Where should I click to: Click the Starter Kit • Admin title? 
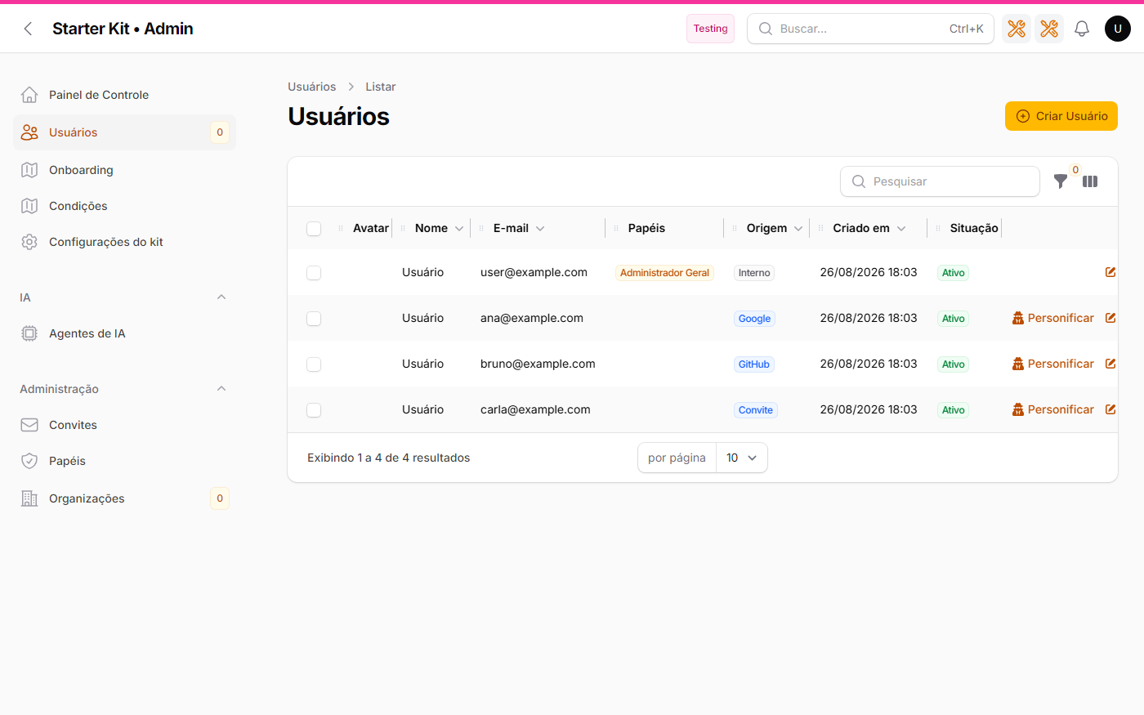(x=123, y=29)
